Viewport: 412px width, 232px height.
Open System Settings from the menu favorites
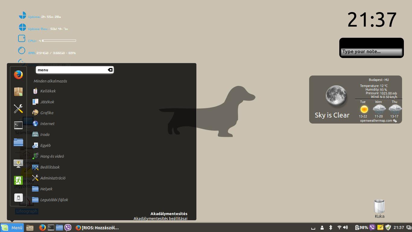click(18, 109)
